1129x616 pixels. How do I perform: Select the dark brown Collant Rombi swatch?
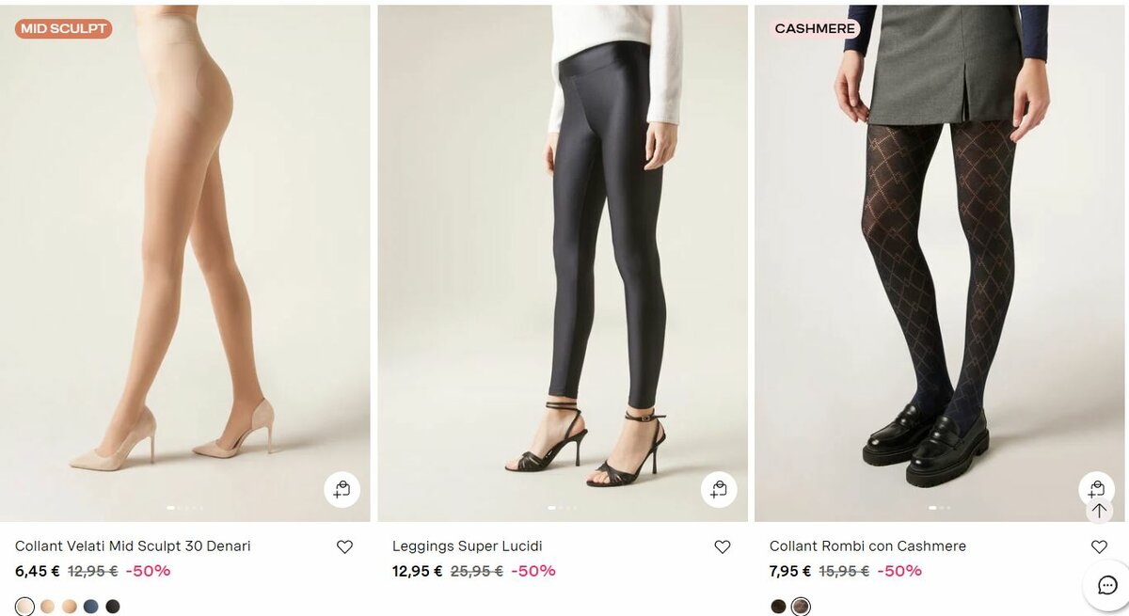(778, 607)
